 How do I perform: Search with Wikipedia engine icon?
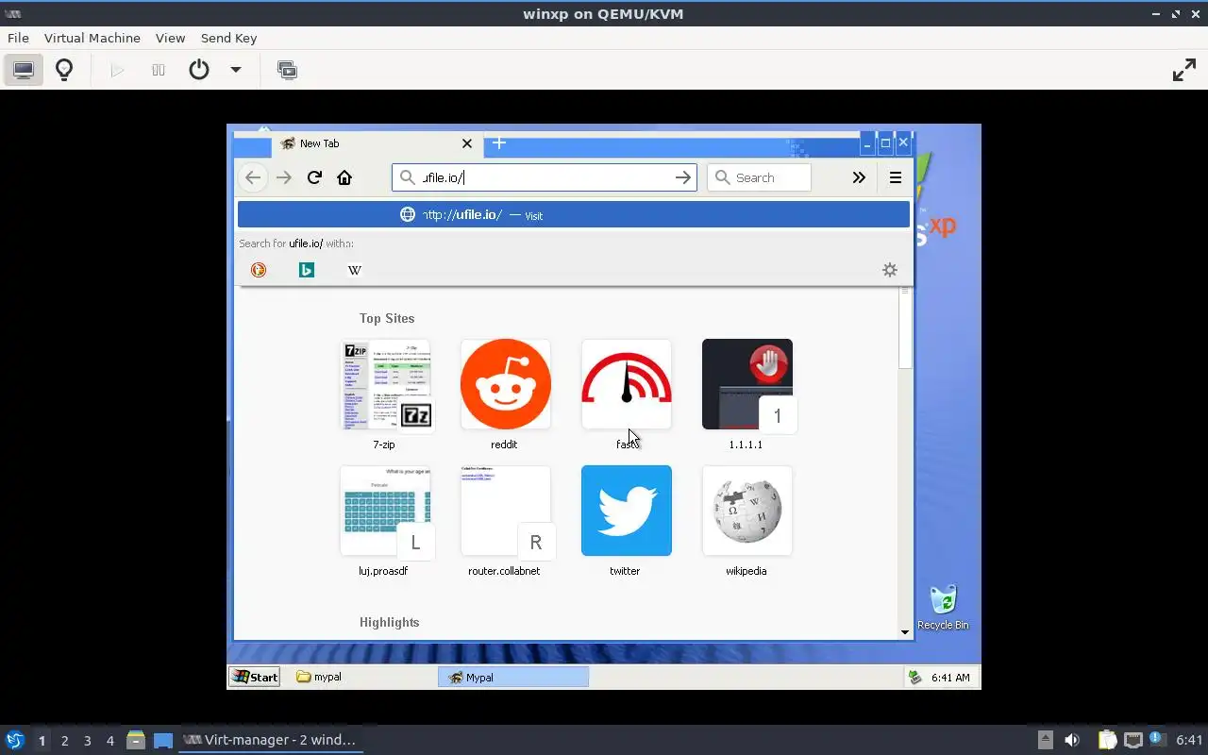point(355,270)
